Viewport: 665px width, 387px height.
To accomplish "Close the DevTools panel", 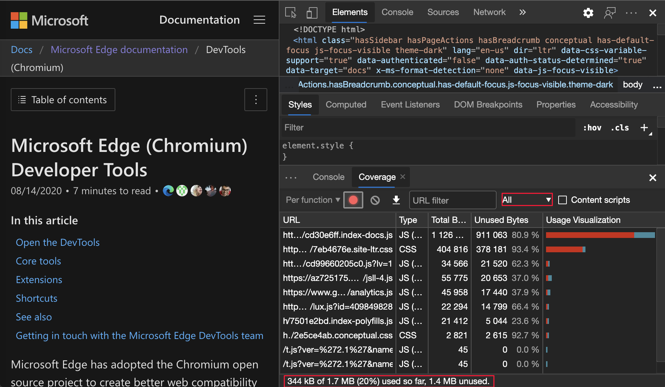I will (653, 13).
